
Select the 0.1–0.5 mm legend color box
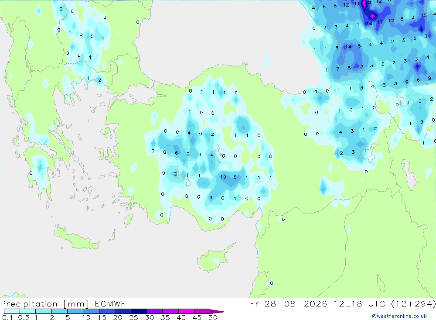(x=12, y=311)
